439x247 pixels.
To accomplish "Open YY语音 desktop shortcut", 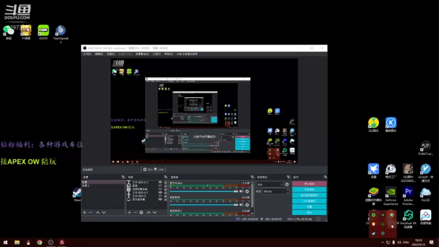I will pos(26,32).
